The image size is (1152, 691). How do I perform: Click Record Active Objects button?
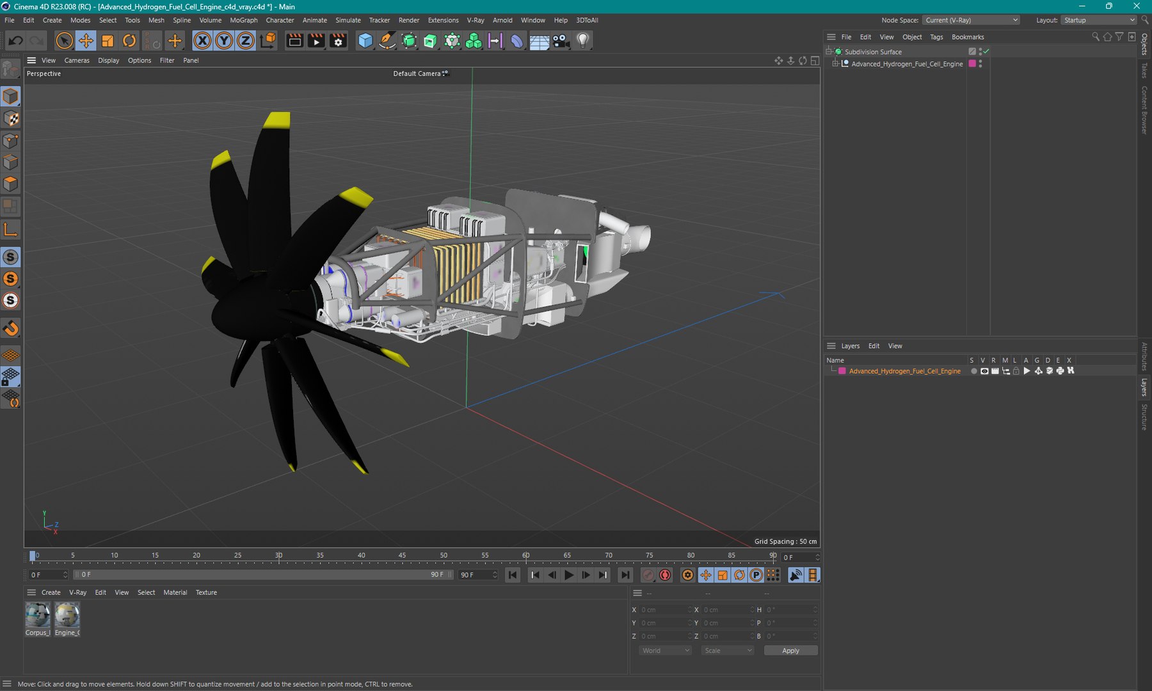[648, 575]
